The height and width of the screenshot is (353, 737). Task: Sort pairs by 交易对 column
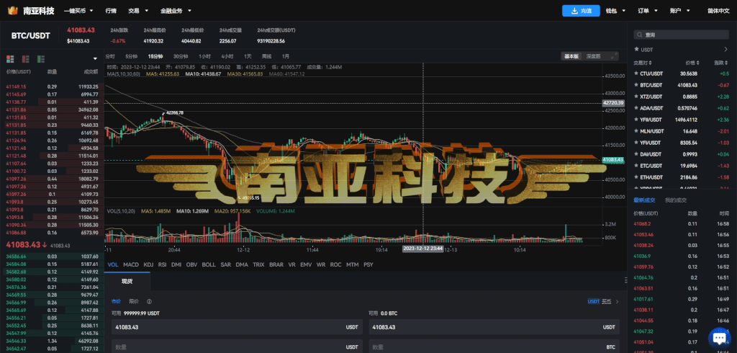click(642, 62)
